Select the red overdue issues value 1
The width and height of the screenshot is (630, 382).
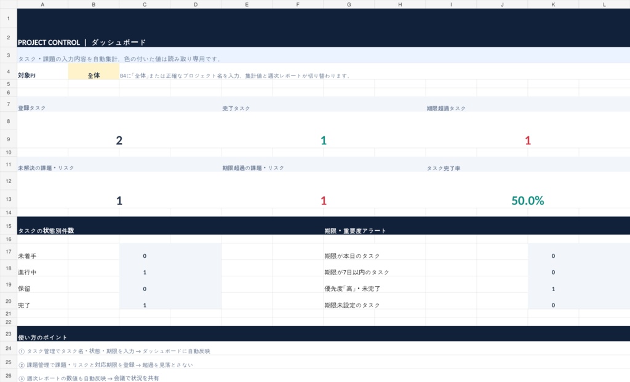point(324,201)
